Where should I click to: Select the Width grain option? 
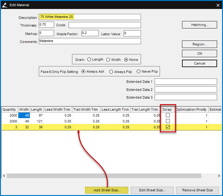tap(108, 60)
